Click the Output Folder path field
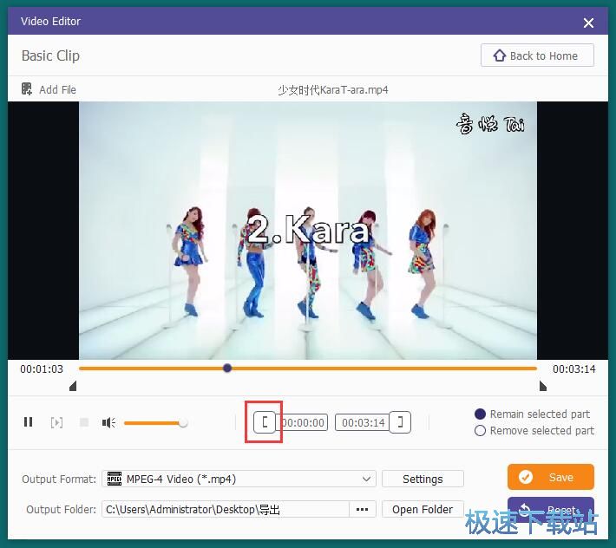 pyautogui.click(x=226, y=509)
